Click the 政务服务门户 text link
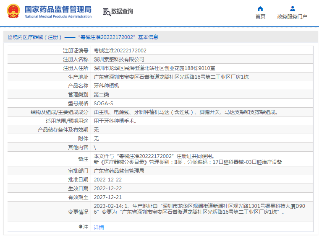Screen dimensions: 319x238 tap(292, 16)
